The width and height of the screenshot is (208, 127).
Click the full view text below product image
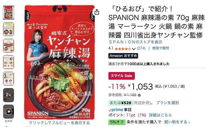click(59, 123)
